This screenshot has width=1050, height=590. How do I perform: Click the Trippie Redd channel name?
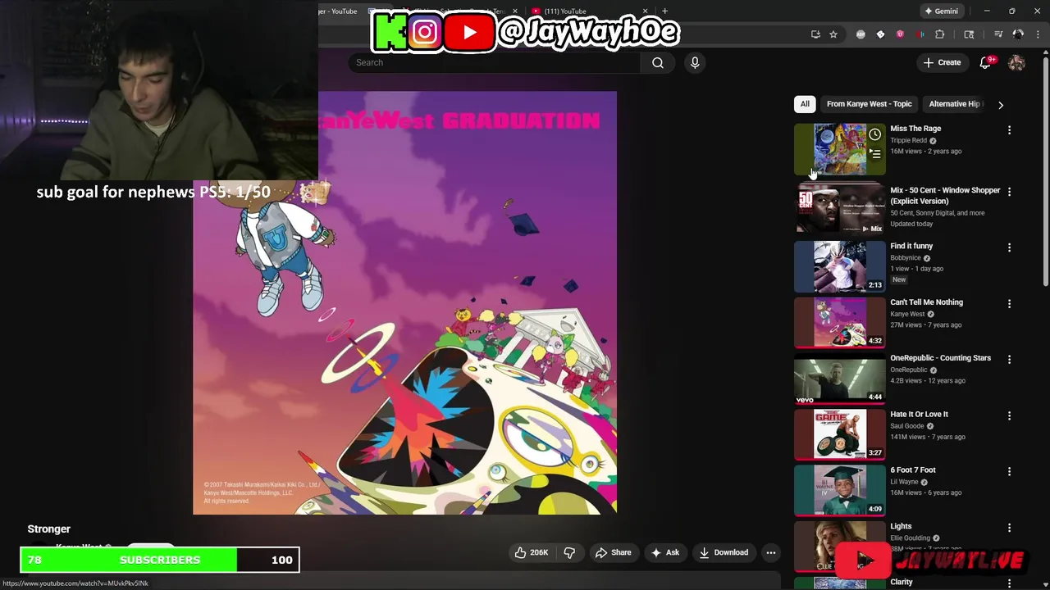pyautogui.click(x=908, y=141)
